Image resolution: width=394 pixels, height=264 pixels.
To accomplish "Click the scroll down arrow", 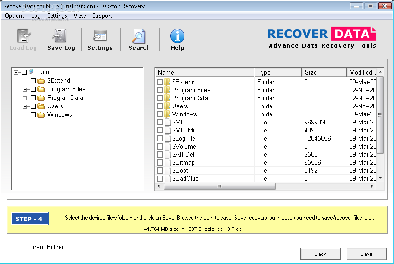I will pos(380,178).
